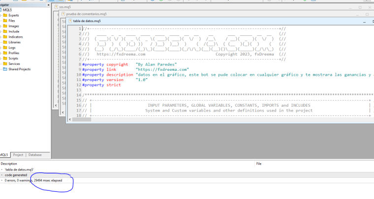Click '#property description' on line 10
This screenshot has height=199, width=374.
[x=108, y=75]
